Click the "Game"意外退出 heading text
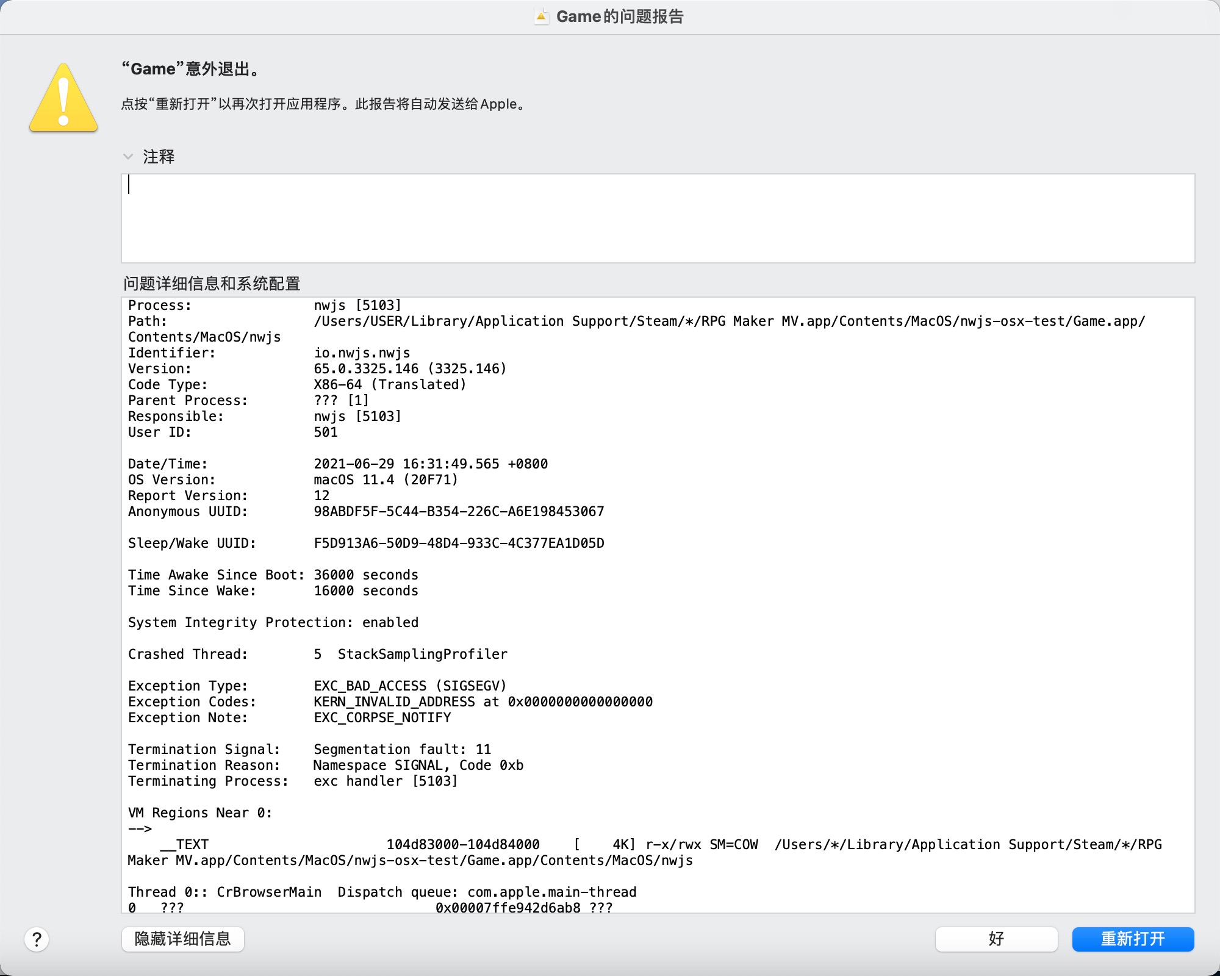 coord(192,69)
